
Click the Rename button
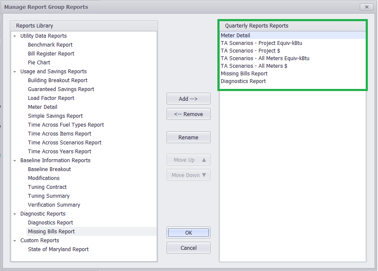(x=188, y=137)
